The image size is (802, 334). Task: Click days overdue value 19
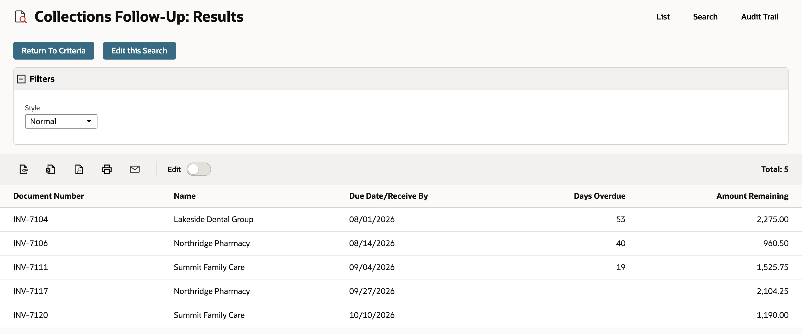point(620,267)
